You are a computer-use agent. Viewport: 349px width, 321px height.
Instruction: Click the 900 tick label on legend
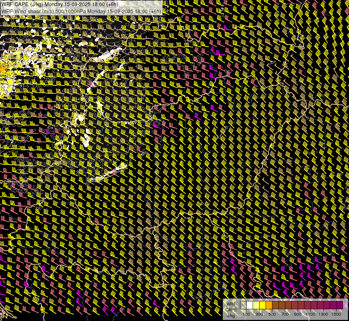tap(298, 314)
